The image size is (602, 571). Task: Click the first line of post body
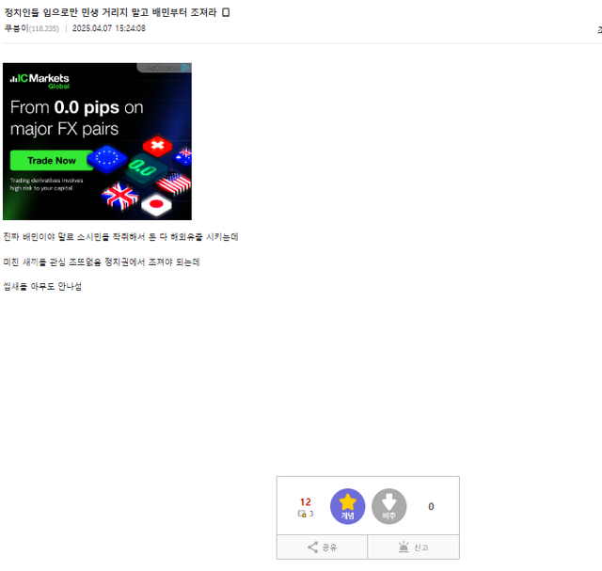point(120,236)
